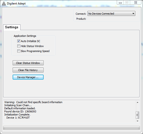Viewport: 143px width, 134px height.
Task: Click the Clear Status Window button
Action: (x=28, y=63)
